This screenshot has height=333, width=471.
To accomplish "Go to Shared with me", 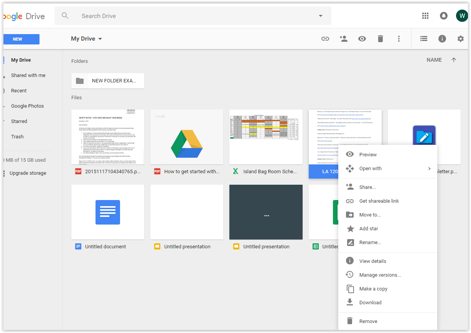I will tap(28, 75).
